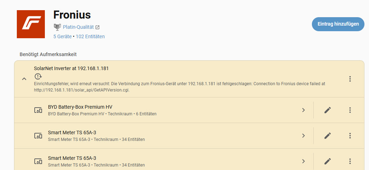Click the Eintrag hinzufügen button
The height and width of the screenshot is (170, 369).
[338, 24]
